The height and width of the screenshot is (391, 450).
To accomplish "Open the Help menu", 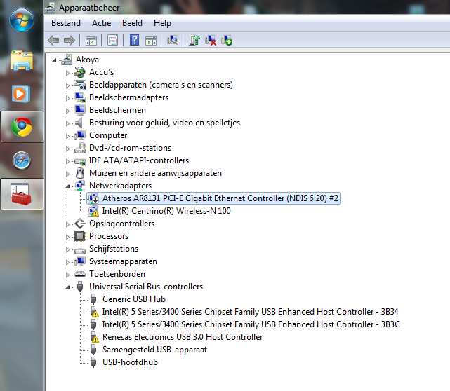I will [x=162, y=23].
